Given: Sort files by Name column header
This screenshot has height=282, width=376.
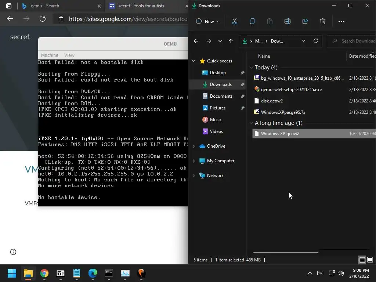Looking at the screenshot, I should (264, 56).
